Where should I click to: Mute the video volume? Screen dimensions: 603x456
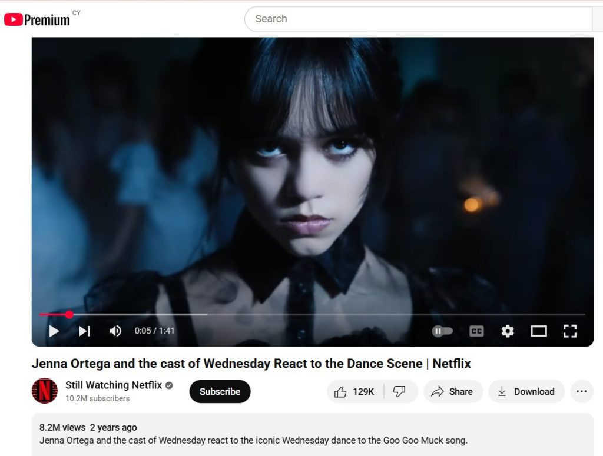pos(115,331)
